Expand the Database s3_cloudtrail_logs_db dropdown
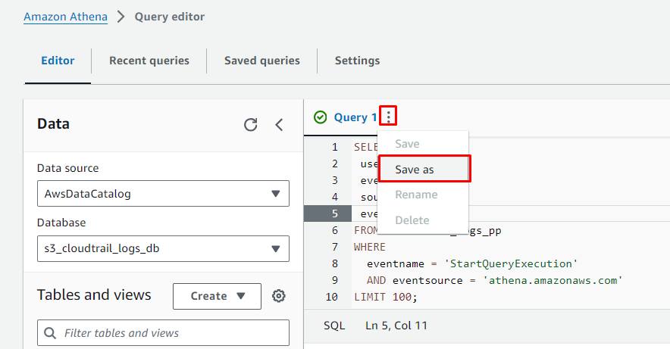This screenshot has height=349, width=670. coord(163,248)
